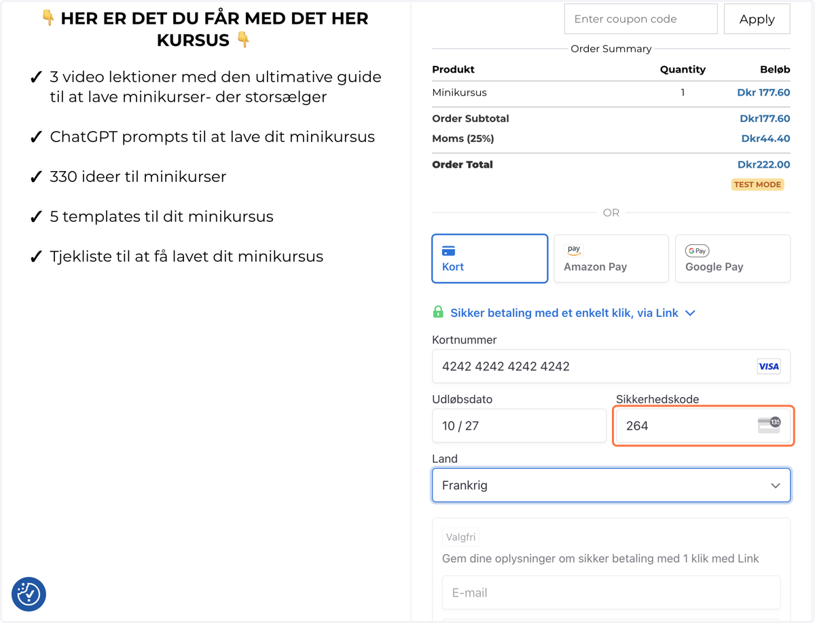Click the Amazon Pay logo icon
This screenshot has width=815, height=623.
click(574, 250)
